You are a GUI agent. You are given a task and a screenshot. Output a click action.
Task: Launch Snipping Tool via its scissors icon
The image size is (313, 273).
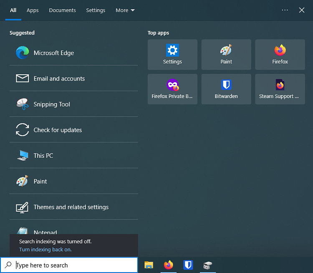click(x=23, y=104)
